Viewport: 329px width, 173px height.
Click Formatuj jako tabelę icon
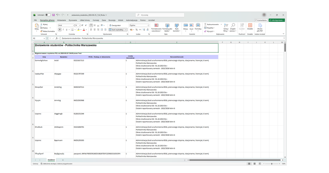(167, 26)
